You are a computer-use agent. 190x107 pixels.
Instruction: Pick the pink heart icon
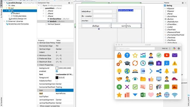click(151, 95)
